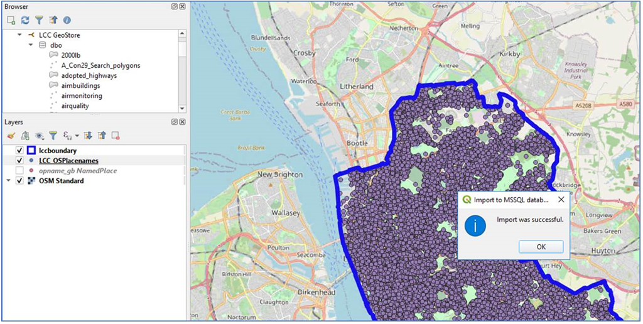Select the adopted_highways table
643x324 pixels.
click(89, 75)
